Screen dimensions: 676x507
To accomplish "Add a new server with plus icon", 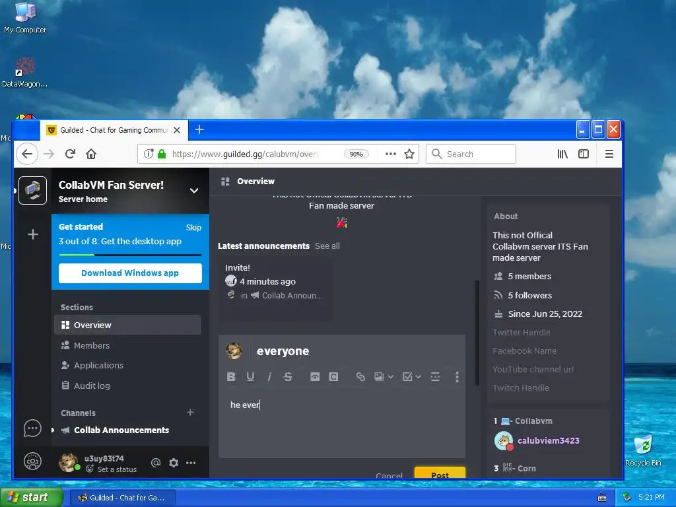I will point(33,234).
